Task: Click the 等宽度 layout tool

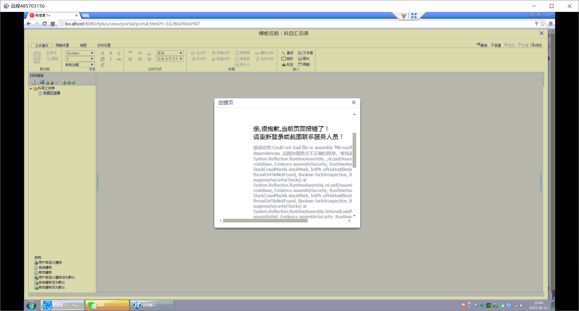Action: [242, 53]
